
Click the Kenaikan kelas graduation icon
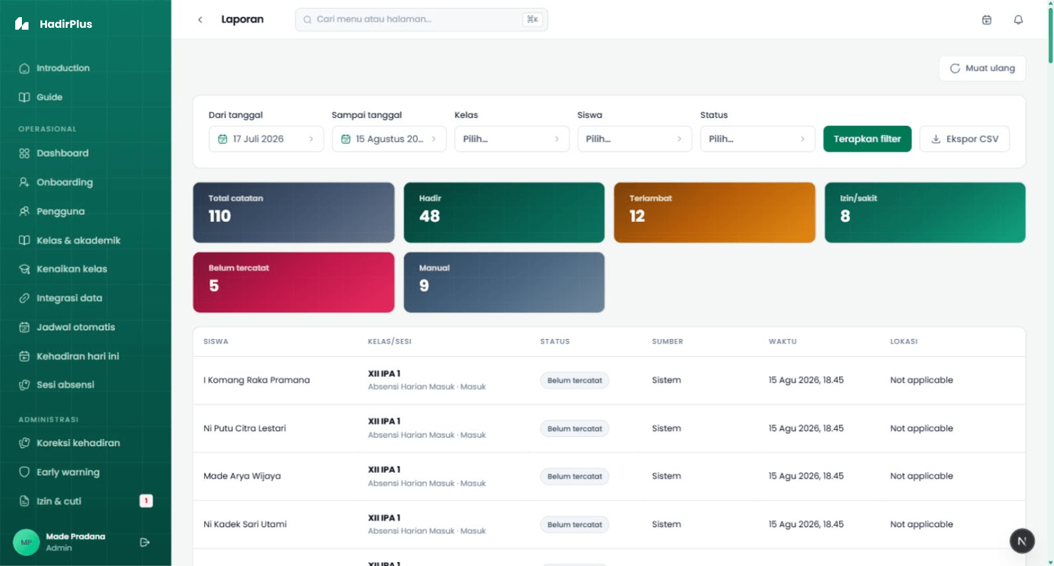coord(25,269)
